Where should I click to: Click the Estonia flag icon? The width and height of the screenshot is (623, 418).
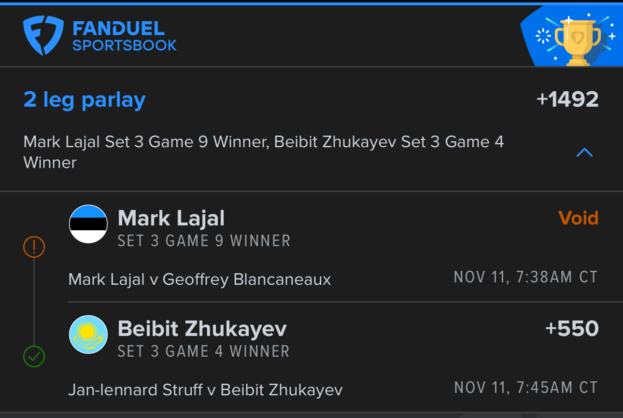[x=88, y=224]
